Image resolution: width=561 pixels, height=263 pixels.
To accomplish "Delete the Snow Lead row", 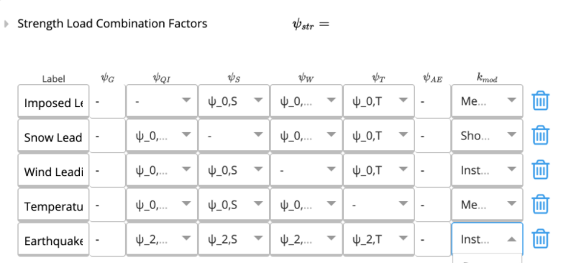I will coord(540,135).
